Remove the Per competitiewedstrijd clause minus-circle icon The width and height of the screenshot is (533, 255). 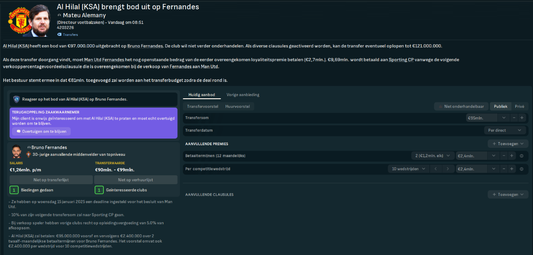(521, 169)
